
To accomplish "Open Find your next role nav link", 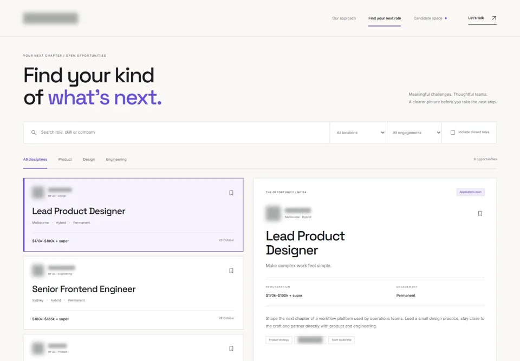I will pos(385,18).
